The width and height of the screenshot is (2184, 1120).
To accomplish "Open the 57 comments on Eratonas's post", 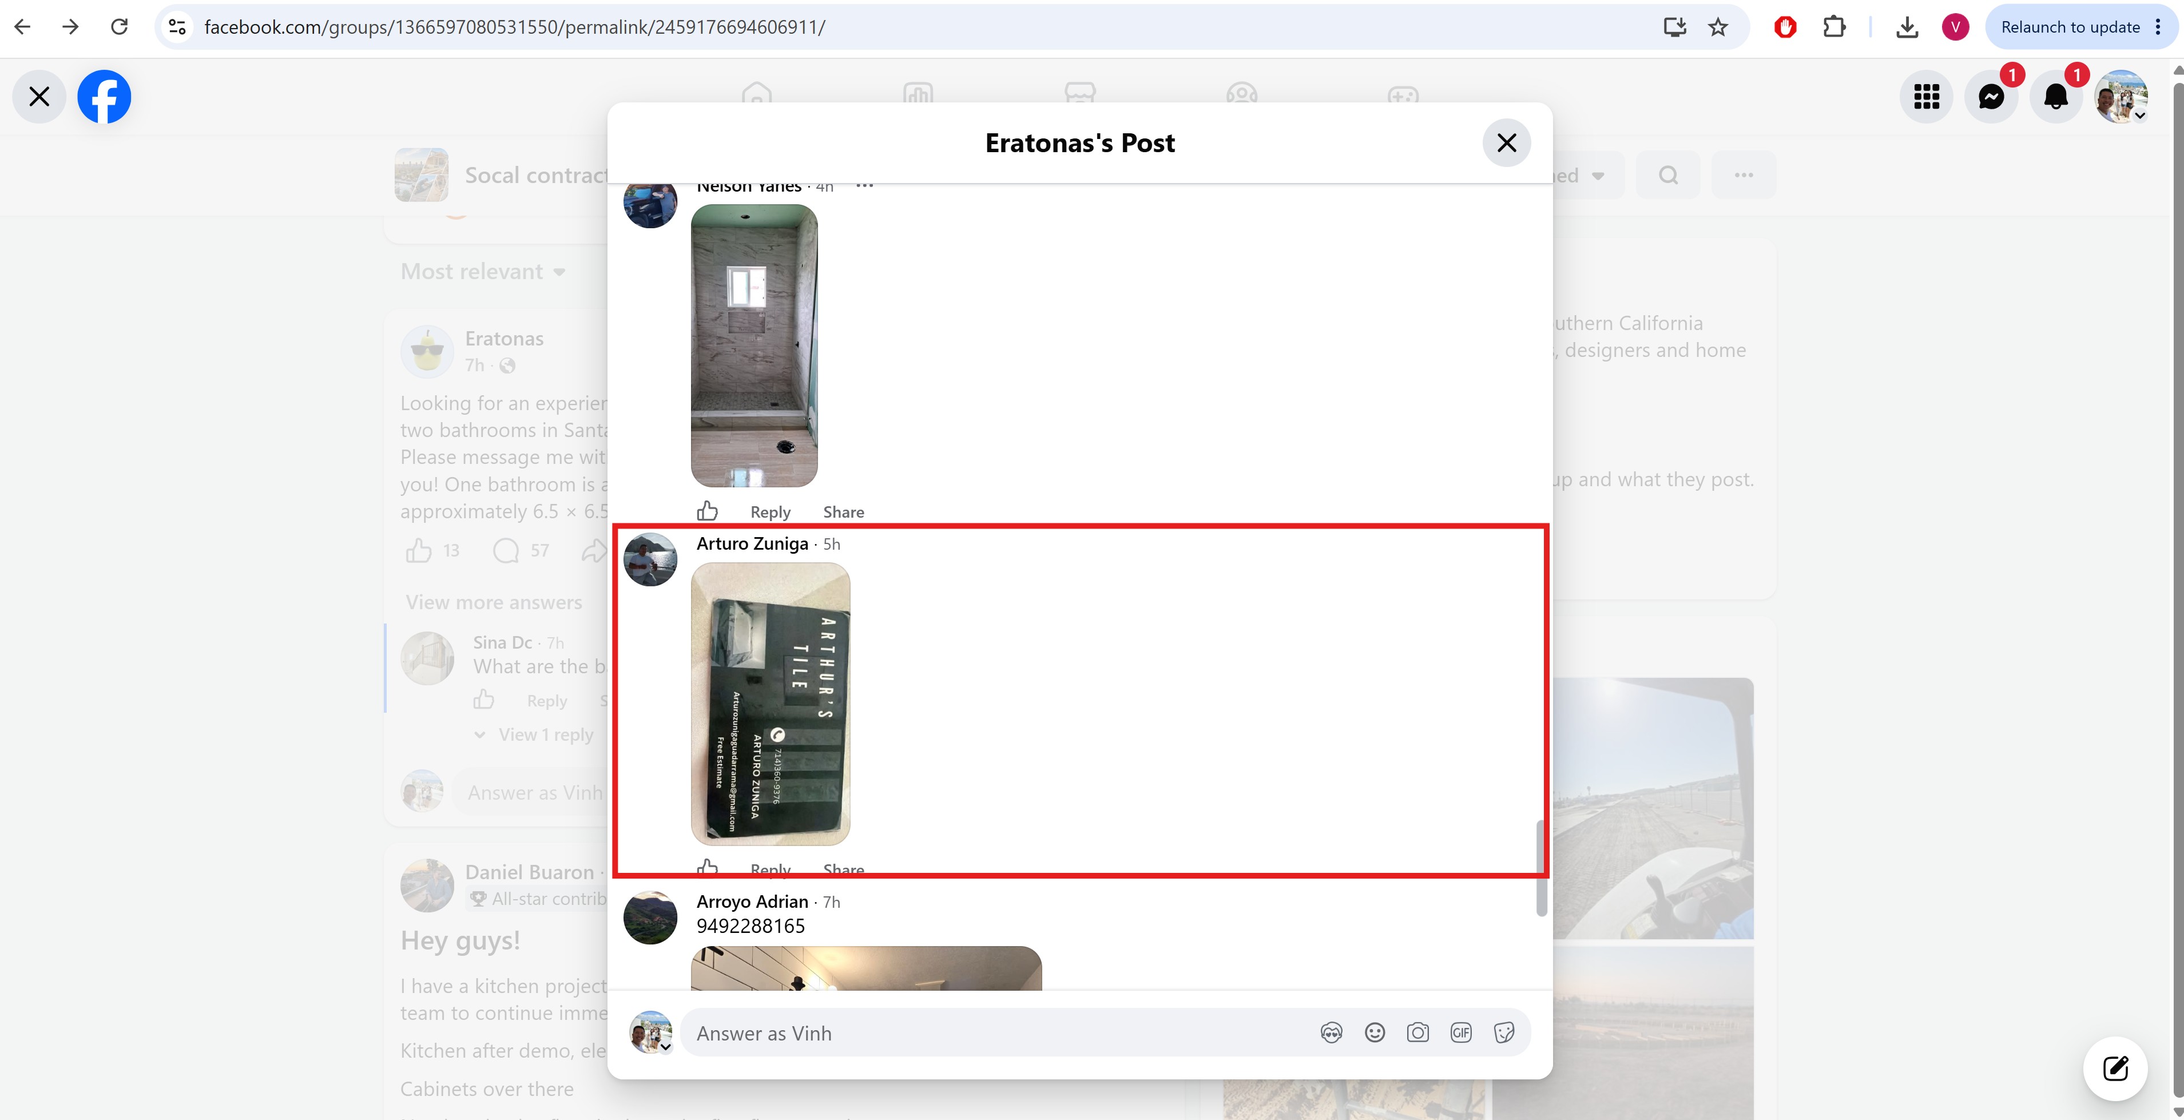I will [x=521, y=551].
